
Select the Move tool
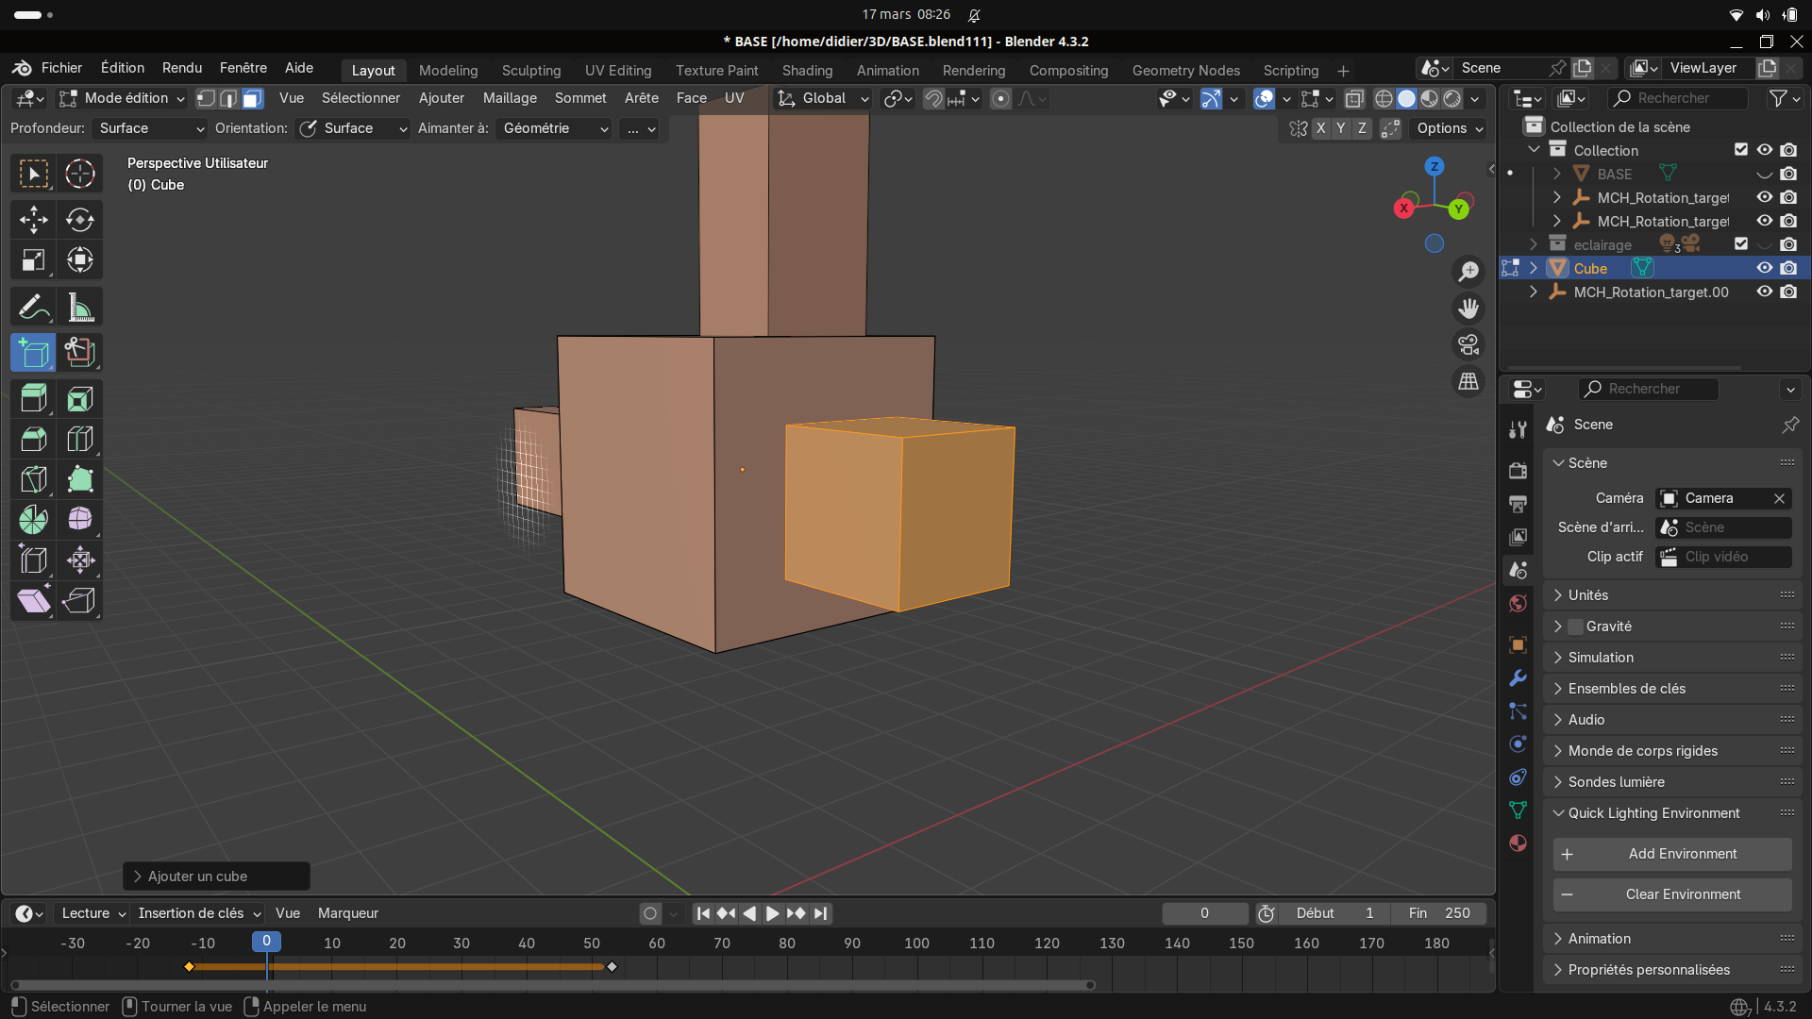33,220
